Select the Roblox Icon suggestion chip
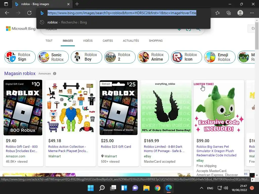 [x=186, y=57]
